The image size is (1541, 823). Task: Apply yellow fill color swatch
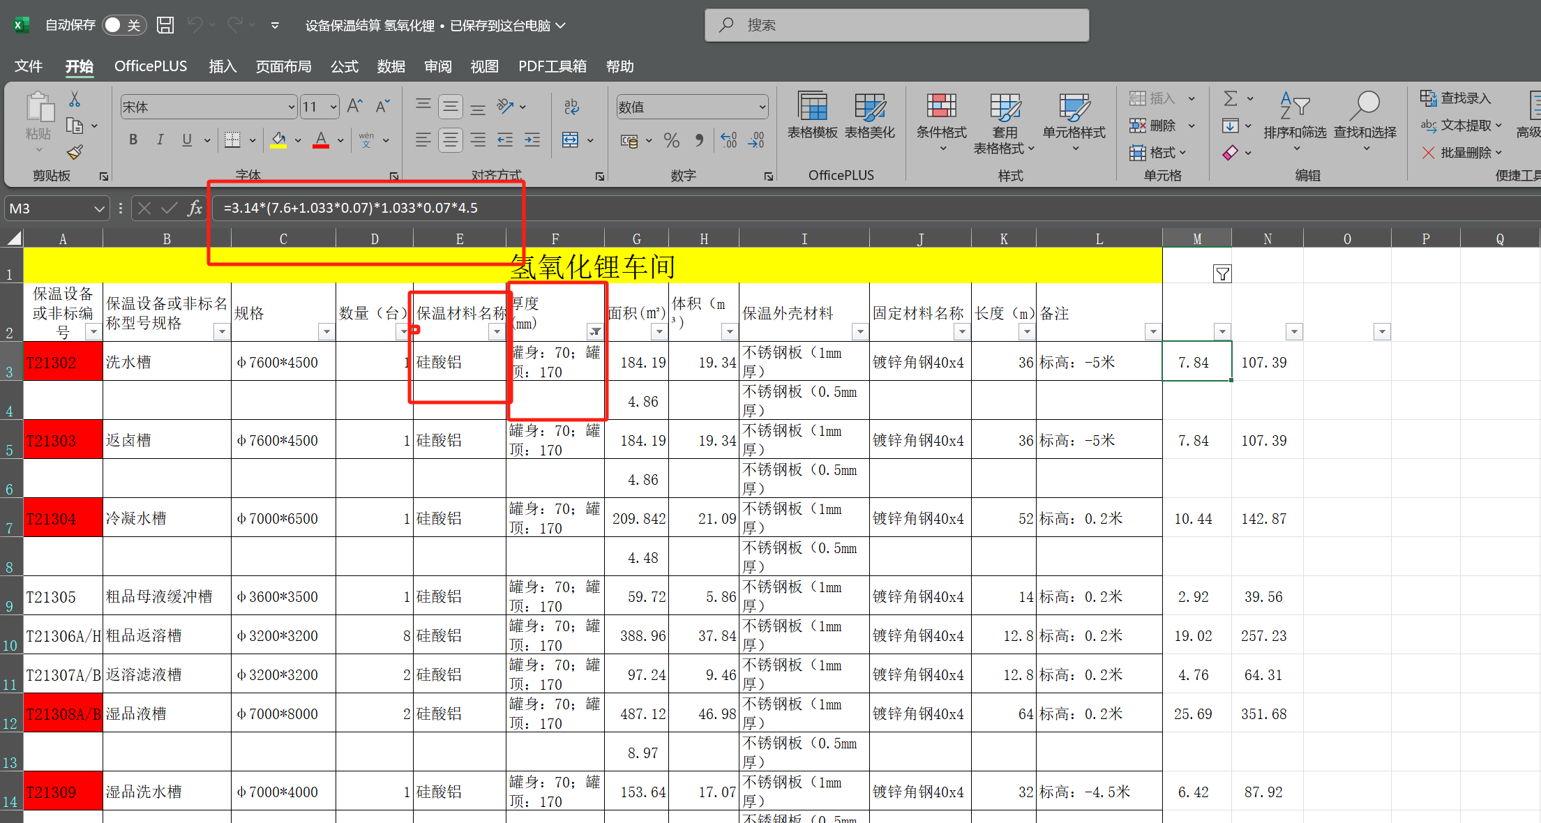(278, 140)
